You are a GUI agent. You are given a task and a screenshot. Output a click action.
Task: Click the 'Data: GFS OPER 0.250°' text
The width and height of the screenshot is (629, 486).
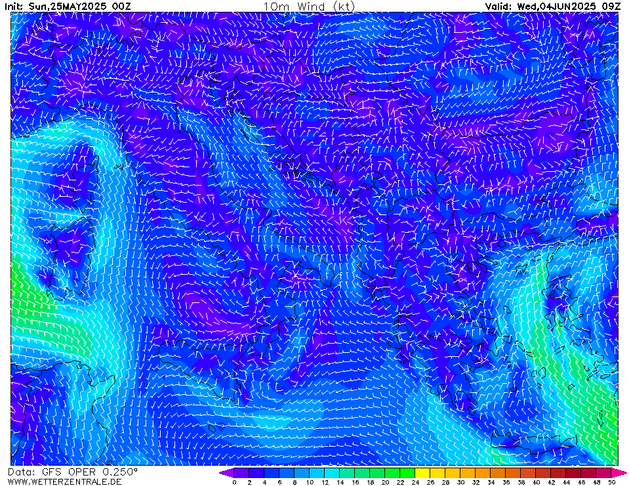(73, 472)
